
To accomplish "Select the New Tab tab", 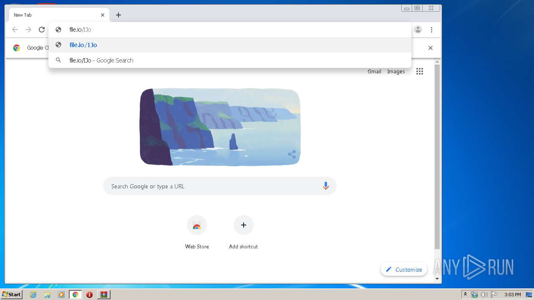I will point(59,15).
